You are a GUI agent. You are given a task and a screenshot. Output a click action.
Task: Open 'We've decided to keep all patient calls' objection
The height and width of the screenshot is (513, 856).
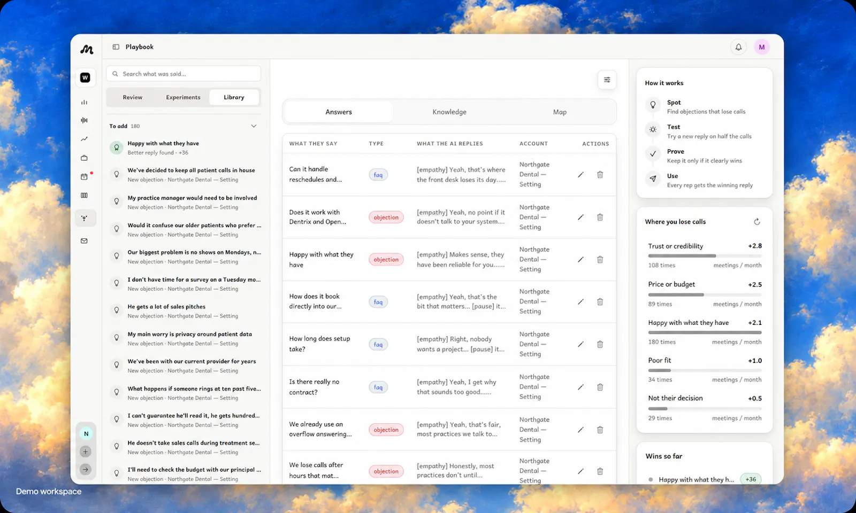pos(185,175)
